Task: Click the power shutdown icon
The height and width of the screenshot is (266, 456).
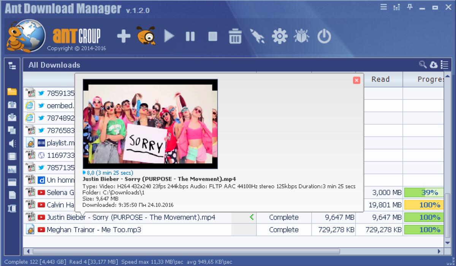Action: point(324,37)
